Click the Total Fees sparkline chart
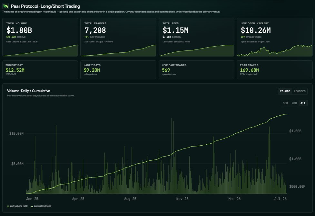Image resolution: width=315 pixels, height=216 pixels. pyautogui.click(x=196, y=51)
